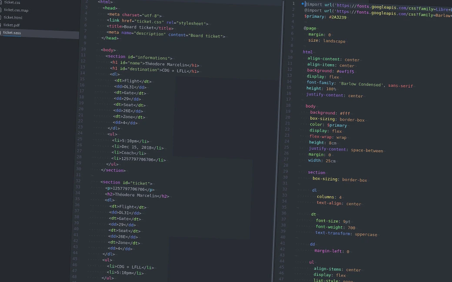Click the 'Barlow Condensed' font-family value
The image size is (452, 282).
coord(362,84)
